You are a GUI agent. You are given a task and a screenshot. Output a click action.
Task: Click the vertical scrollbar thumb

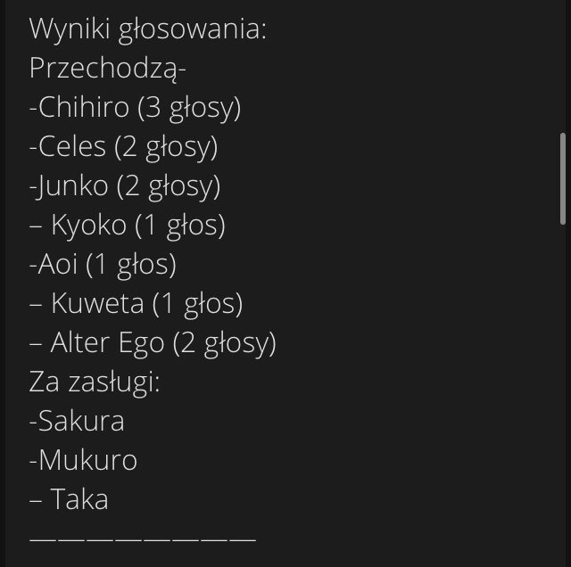coord(562,178)
